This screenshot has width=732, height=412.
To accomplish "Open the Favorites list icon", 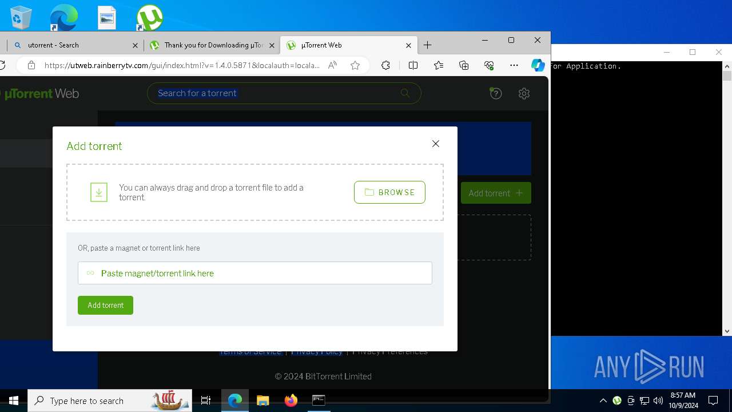I will coord(439,65).
